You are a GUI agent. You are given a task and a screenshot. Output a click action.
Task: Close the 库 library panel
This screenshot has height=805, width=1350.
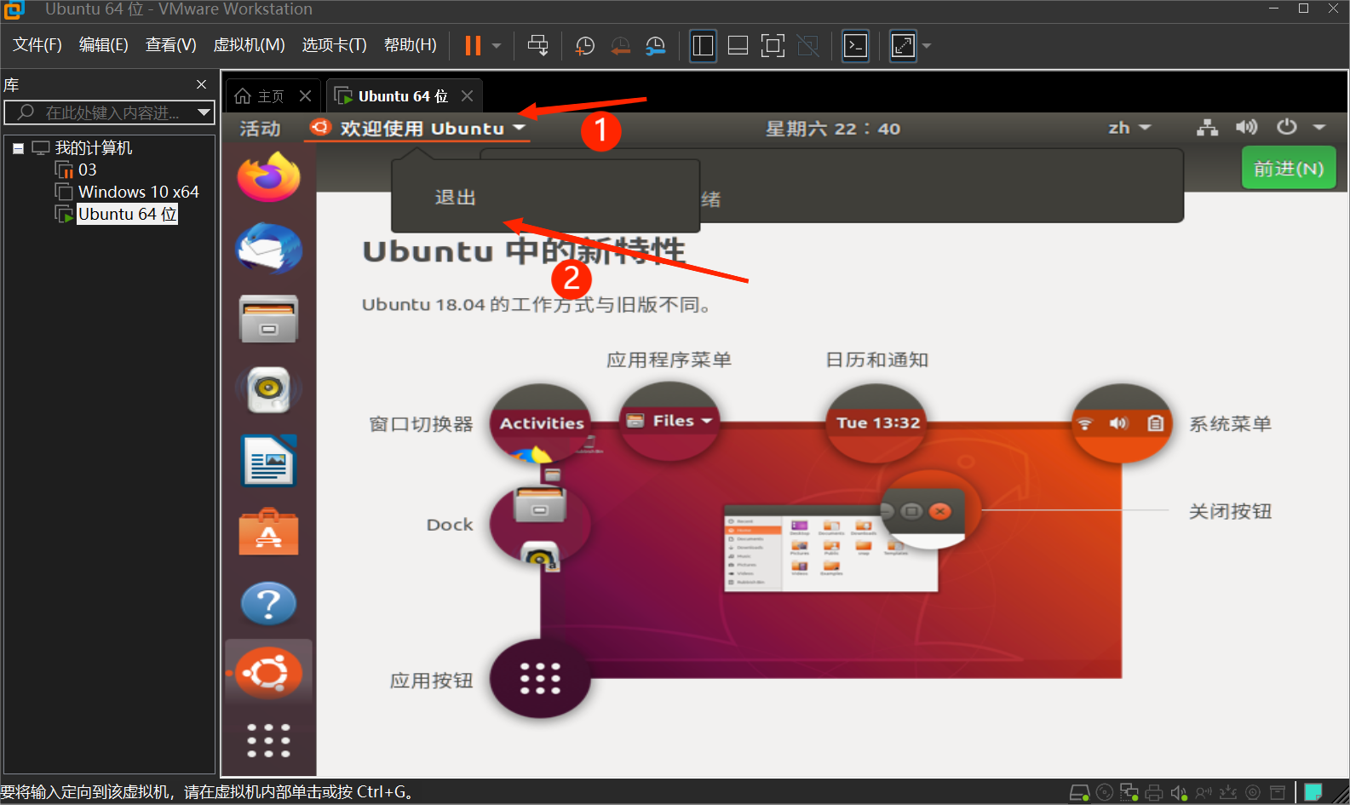(202, 84)
